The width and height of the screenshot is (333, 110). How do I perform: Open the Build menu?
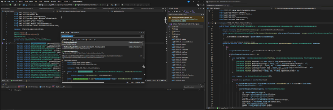coord(26,1)
